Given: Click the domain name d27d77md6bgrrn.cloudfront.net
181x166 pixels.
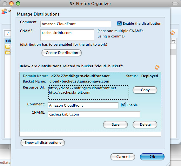Looking at the screenshot, I should pos(80,76).
